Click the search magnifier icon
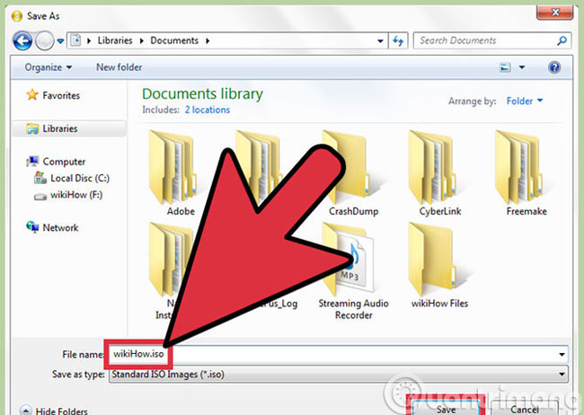The image size is (584, 415). [562, 40]
